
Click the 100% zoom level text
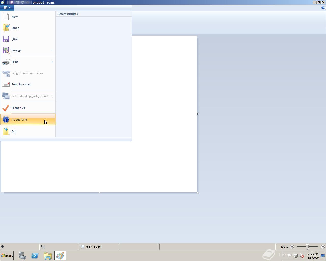[x=284, y=247]
